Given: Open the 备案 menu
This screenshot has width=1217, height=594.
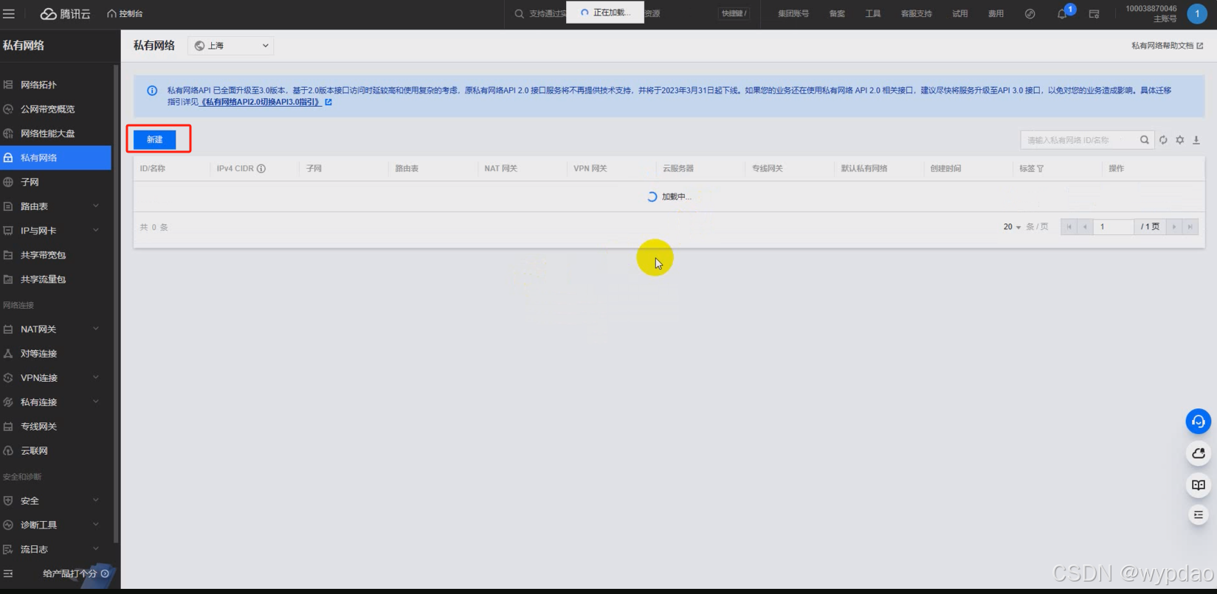Looking at the screenshot, I should 837,13.
